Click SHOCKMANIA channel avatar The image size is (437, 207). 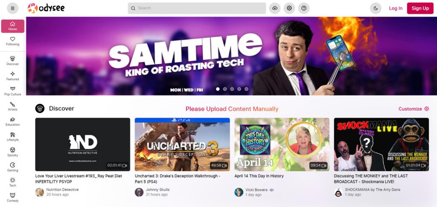click(x=338, y=192)
